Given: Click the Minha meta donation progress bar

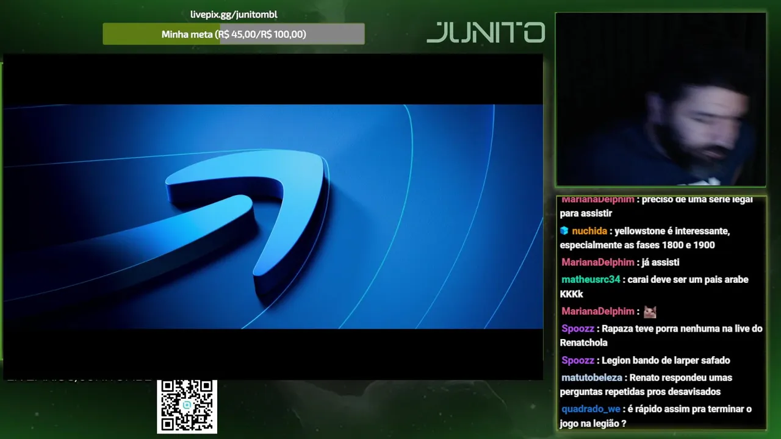Looking at the screenshot, I should (234, 34).
